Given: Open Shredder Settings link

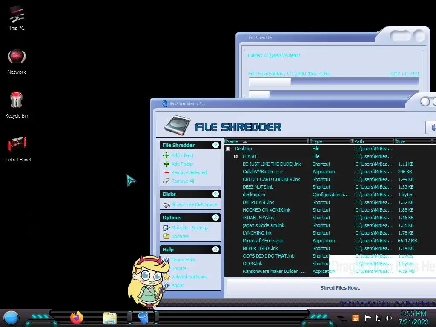Looking at the screenshot, I should [x=189, y=228].
